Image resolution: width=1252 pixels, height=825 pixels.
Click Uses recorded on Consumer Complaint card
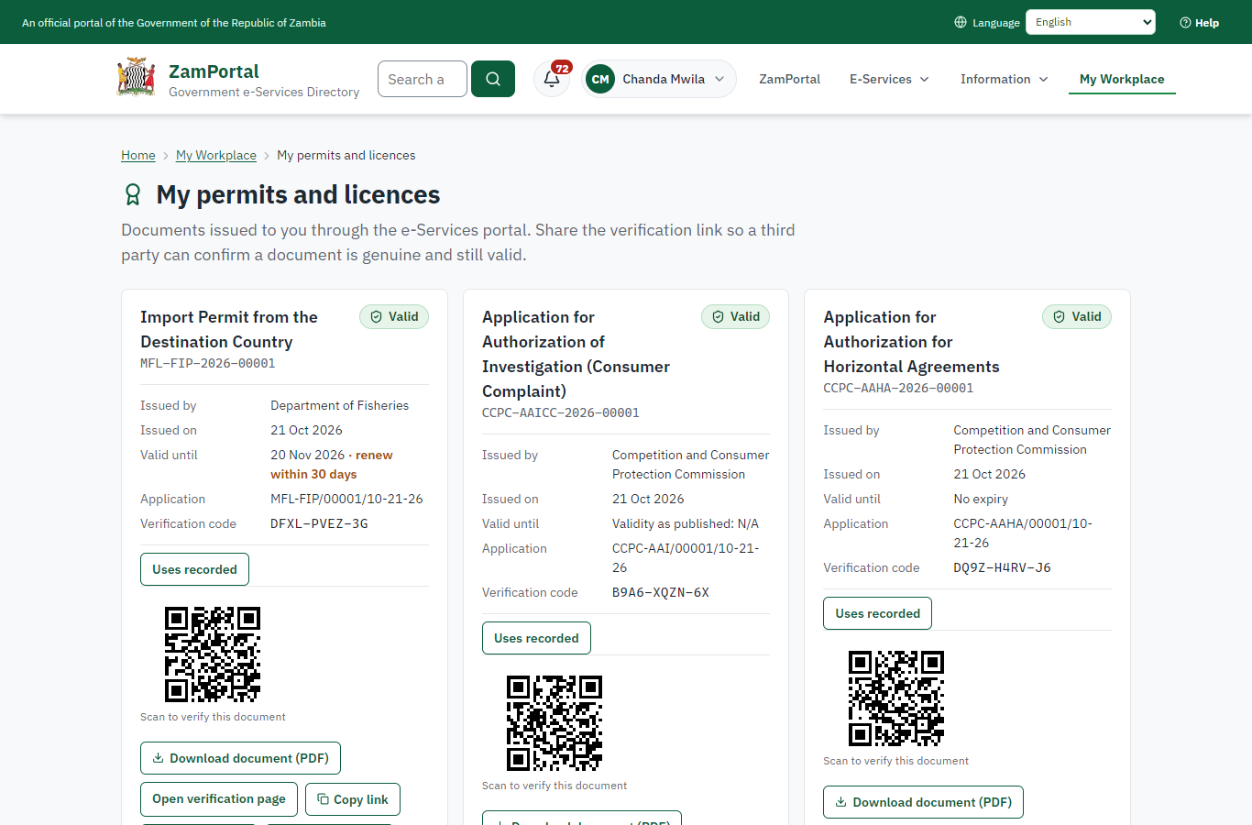pyautogui.click(x=536, y=638)
